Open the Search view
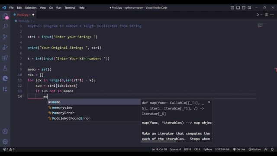Viewport: 277px width, 156px height. 5,26
